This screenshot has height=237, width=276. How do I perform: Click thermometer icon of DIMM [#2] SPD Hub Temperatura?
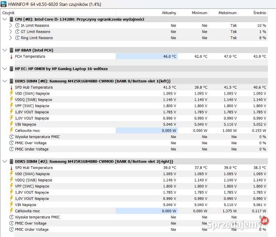(11, 167)
